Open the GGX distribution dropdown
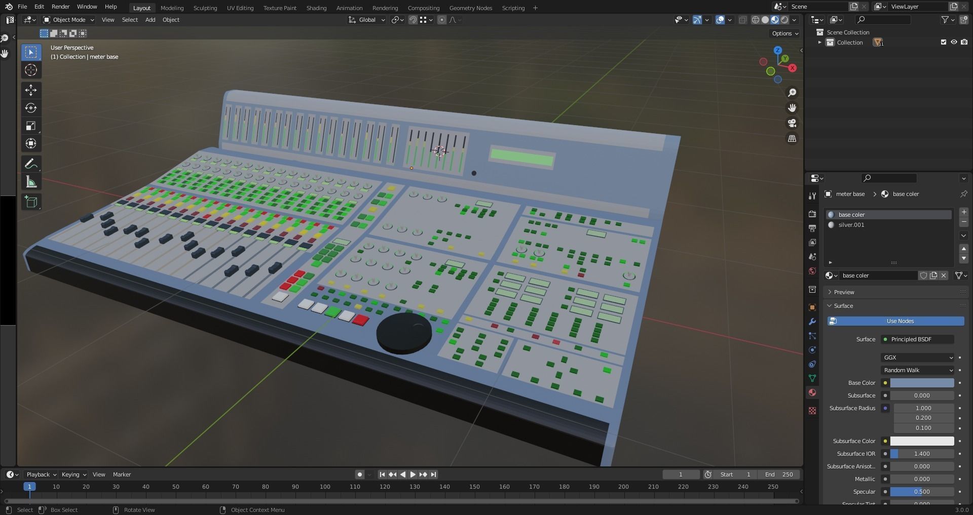The height and width of the screenshot is (515, 973). (x=917, y=358)
